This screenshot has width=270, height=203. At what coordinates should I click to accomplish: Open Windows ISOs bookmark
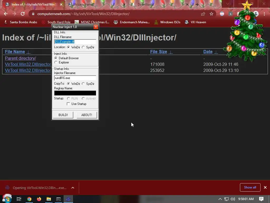pos(167,22)
